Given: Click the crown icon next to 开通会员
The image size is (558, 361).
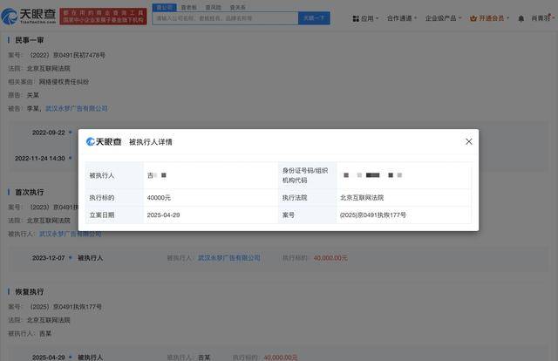Looking at the screenshot, I should [473, 18].
